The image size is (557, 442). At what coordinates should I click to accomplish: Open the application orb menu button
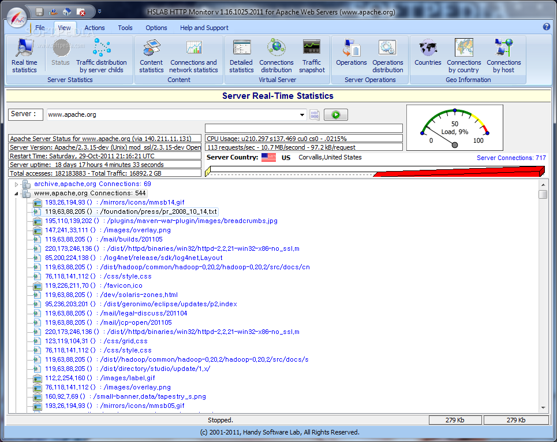[17, 17]
